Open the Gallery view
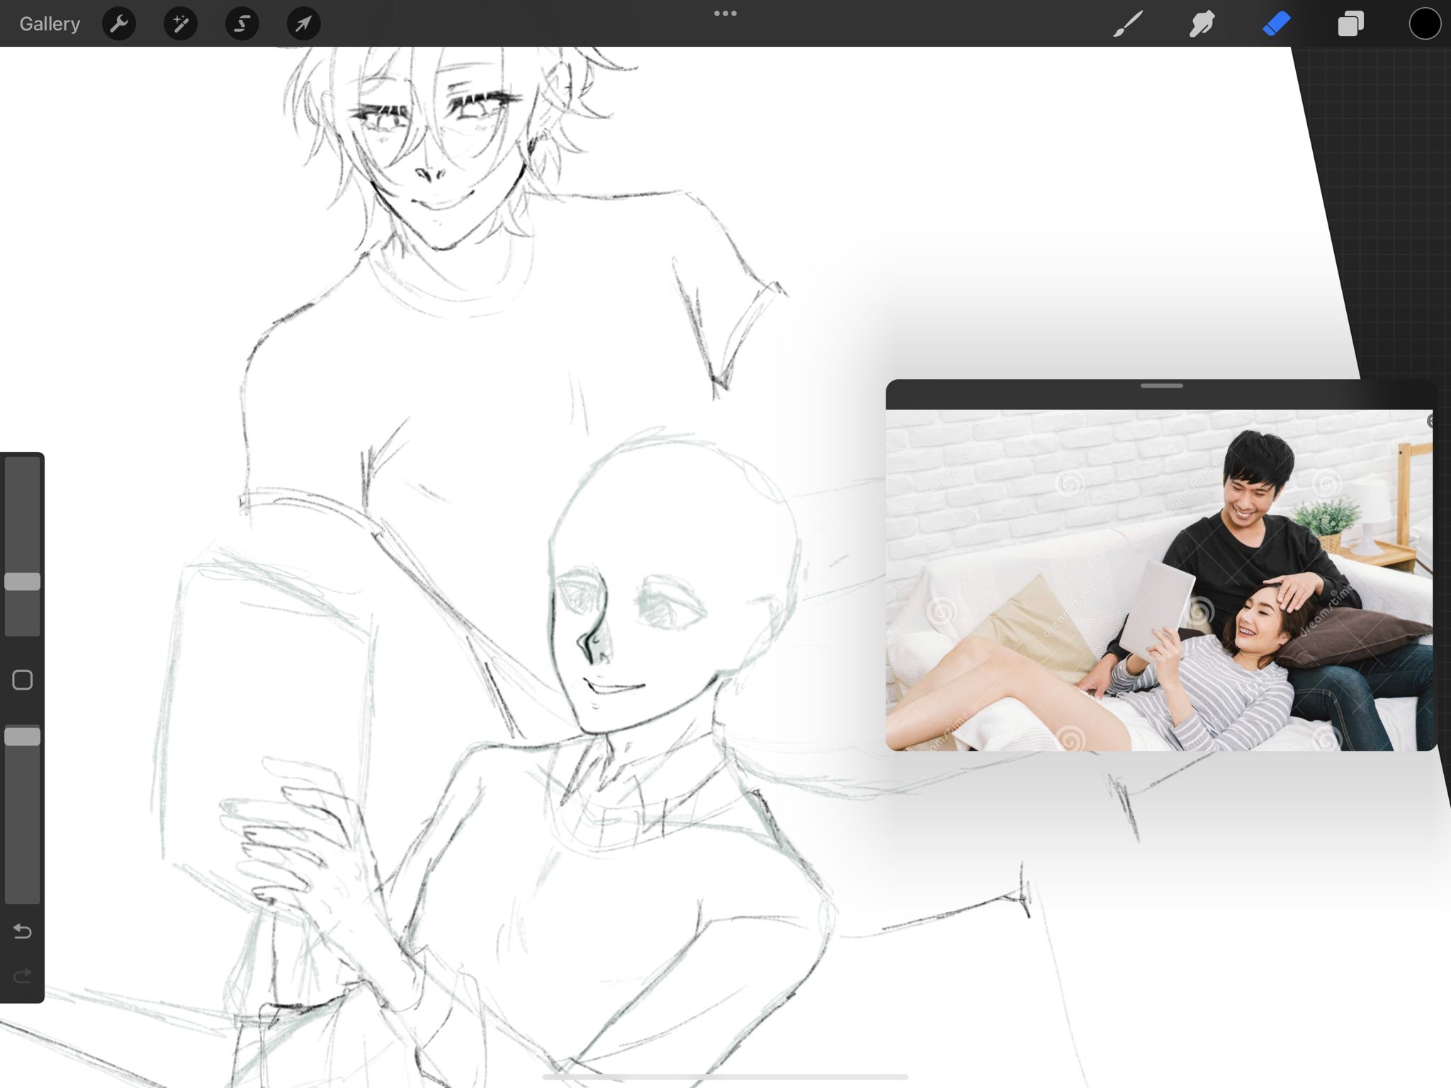 tap(50, 24)
